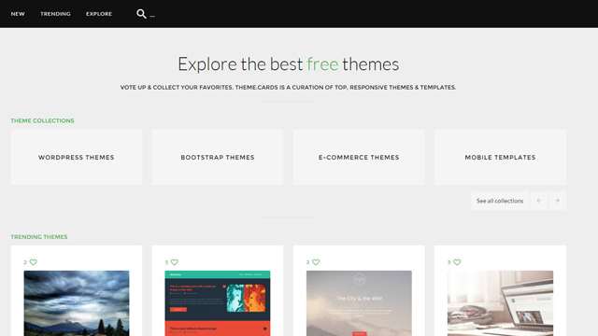The height and width of the screenshot is (336, 598).
Task: Open the NEW menu item
Action: (18, 14)
